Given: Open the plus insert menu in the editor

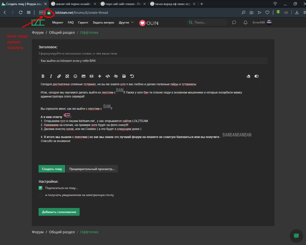Looking at the screenshot, I should (100, 76).
